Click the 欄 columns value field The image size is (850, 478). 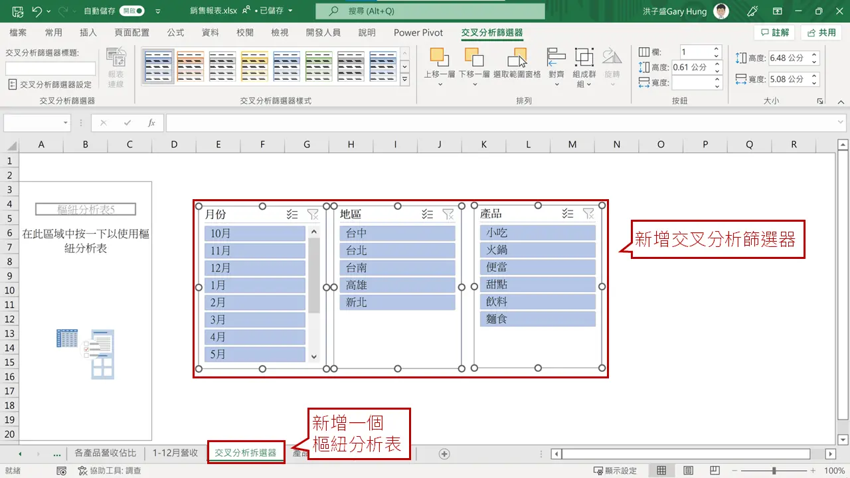[696, 52]
